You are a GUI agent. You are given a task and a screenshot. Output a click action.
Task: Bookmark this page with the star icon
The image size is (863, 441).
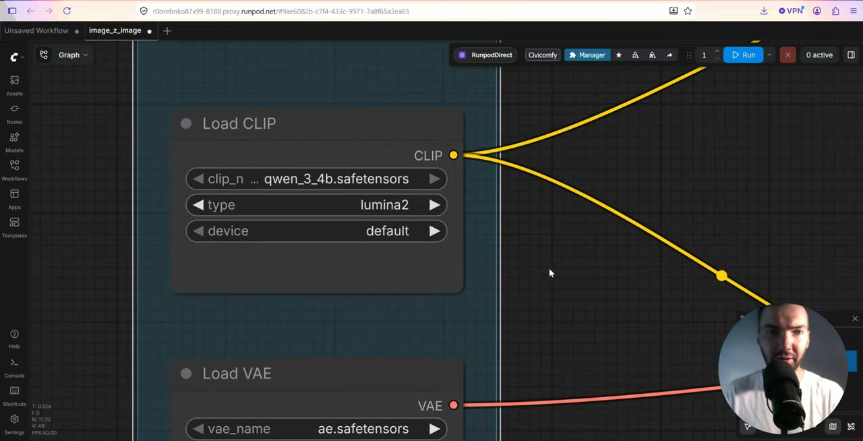point(688,11)
